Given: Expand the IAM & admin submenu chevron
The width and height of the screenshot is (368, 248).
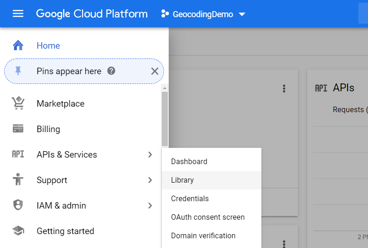Looking at the screenshot, I should 150,205.
